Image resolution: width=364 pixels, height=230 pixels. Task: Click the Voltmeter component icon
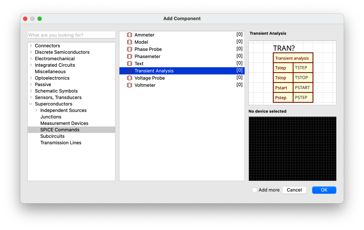129,85
